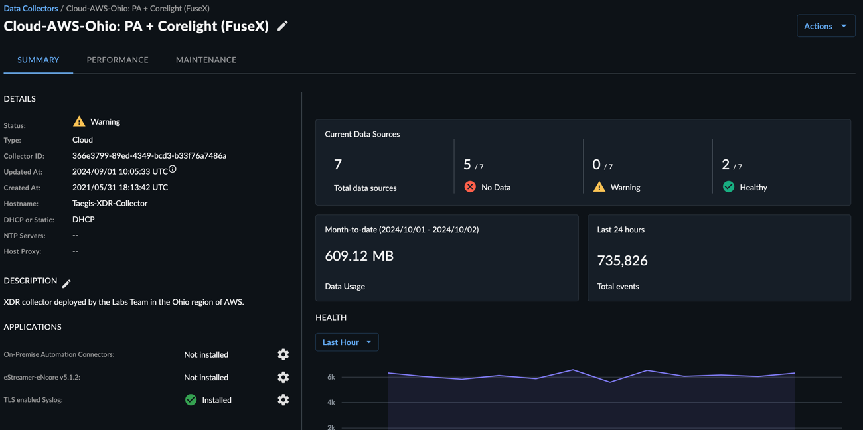Click the Warning triangle in data sources
The image size is (863, 430).
click(x=599, y=187)
